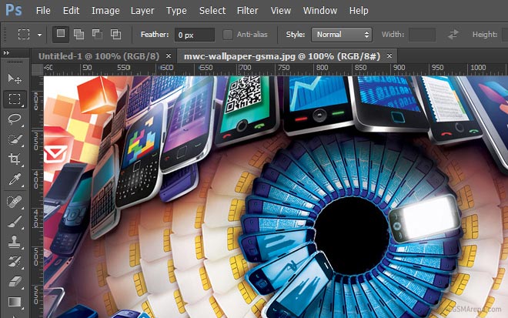Open the Layer menu

(142, 10)
